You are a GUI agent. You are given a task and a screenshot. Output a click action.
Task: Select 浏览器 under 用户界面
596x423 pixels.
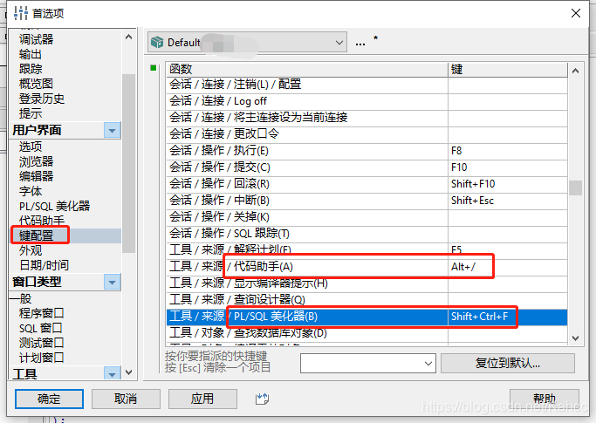37,161
